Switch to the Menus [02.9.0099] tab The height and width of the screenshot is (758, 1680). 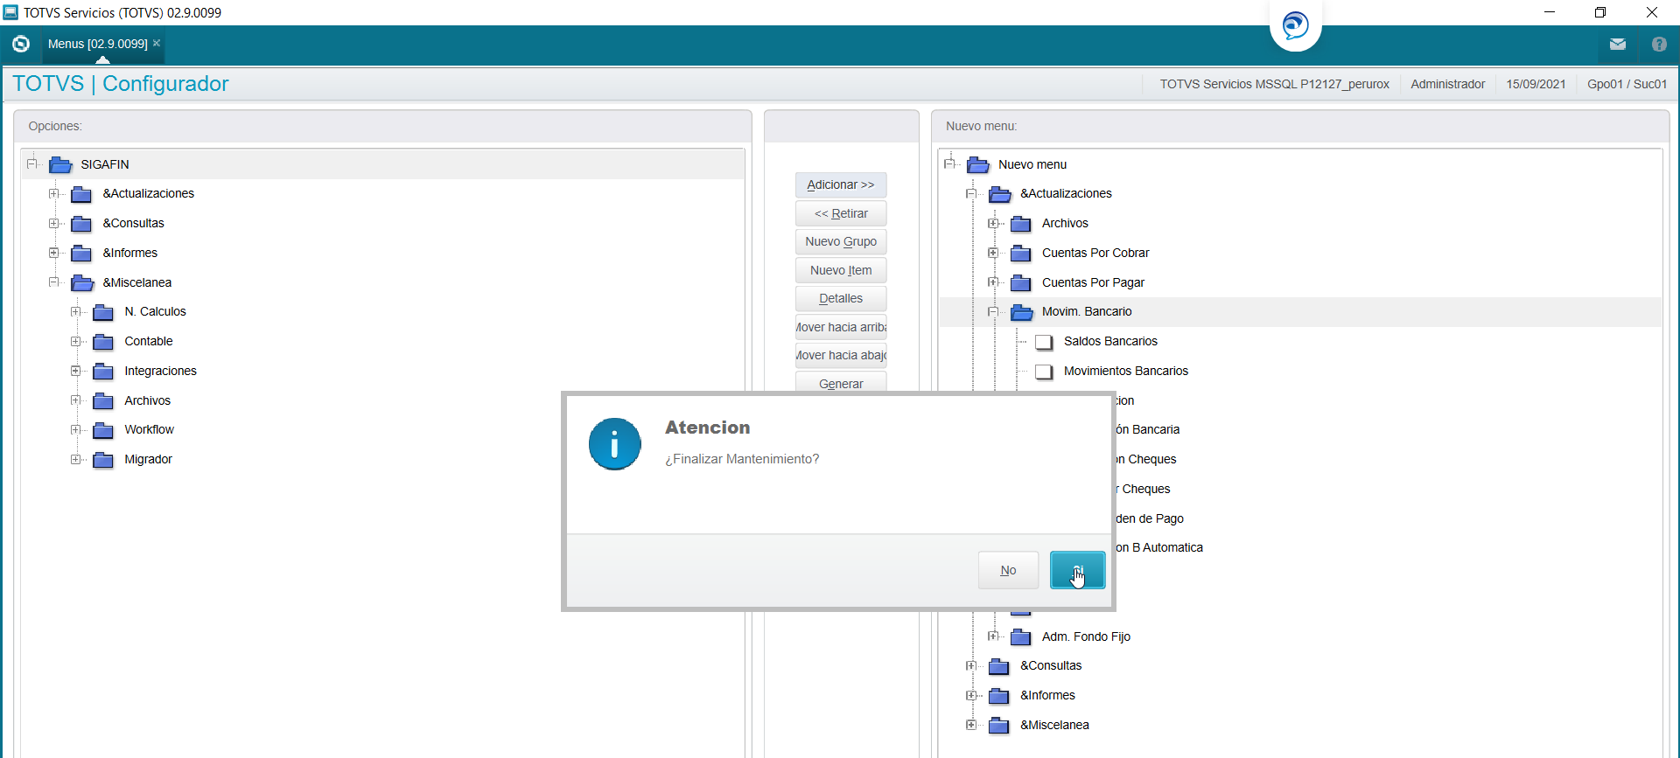(97, 44)
